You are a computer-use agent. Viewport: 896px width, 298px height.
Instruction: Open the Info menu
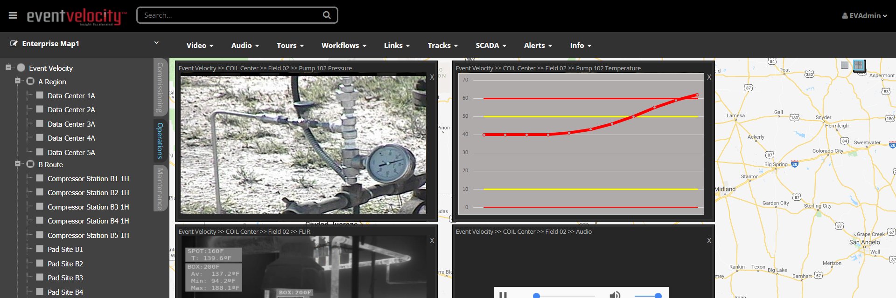tap(581, 45)
